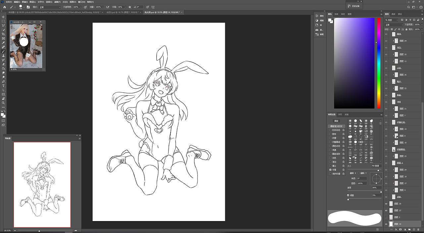Screen dimensions: 424x233
Task: Click the delete layer trash icon
Action: (418, 229)
